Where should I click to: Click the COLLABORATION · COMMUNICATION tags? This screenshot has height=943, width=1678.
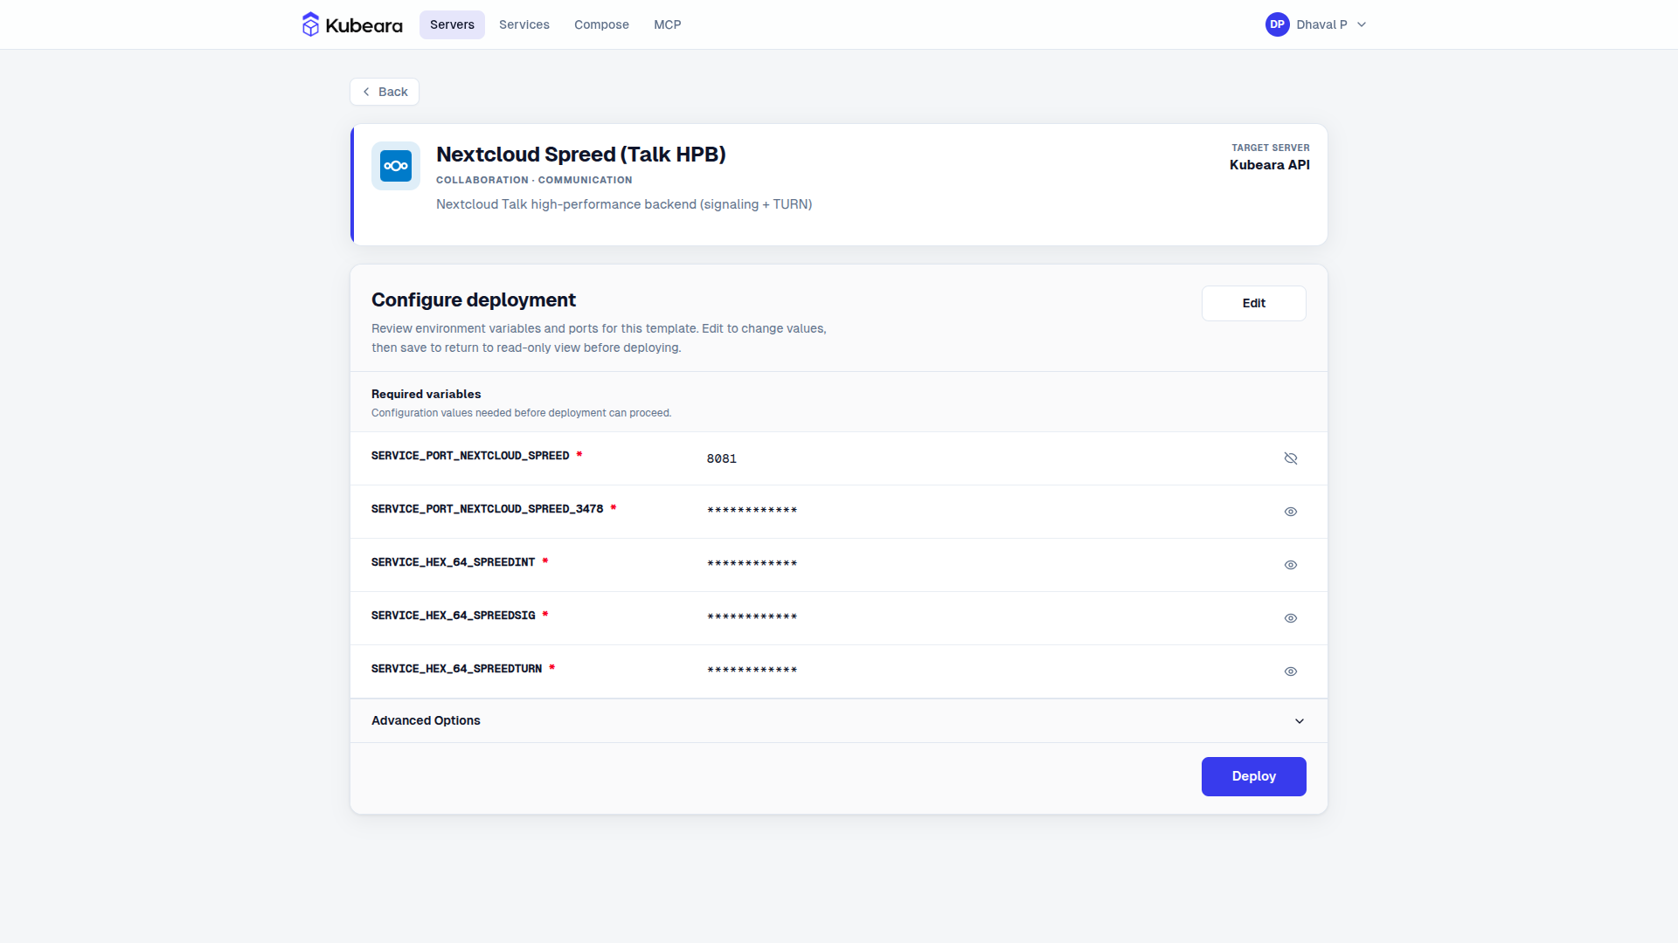click(534, 180)
